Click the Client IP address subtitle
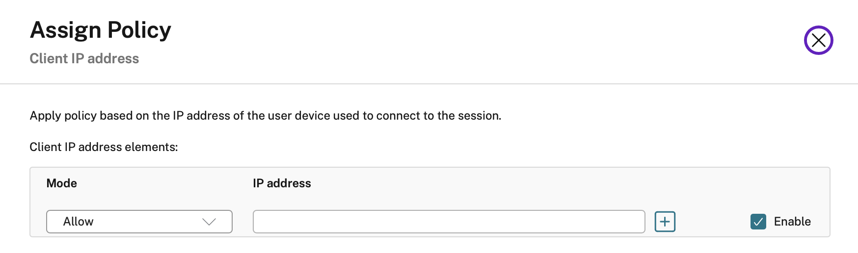This screenshot has width=858, height=253. coord(84,59)
